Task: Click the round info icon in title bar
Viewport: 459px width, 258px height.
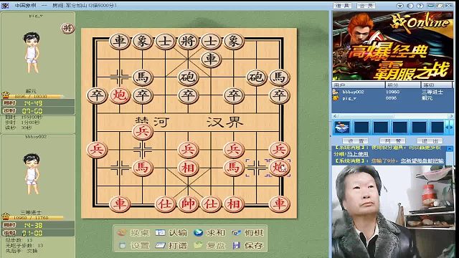Action: (410, 6)
